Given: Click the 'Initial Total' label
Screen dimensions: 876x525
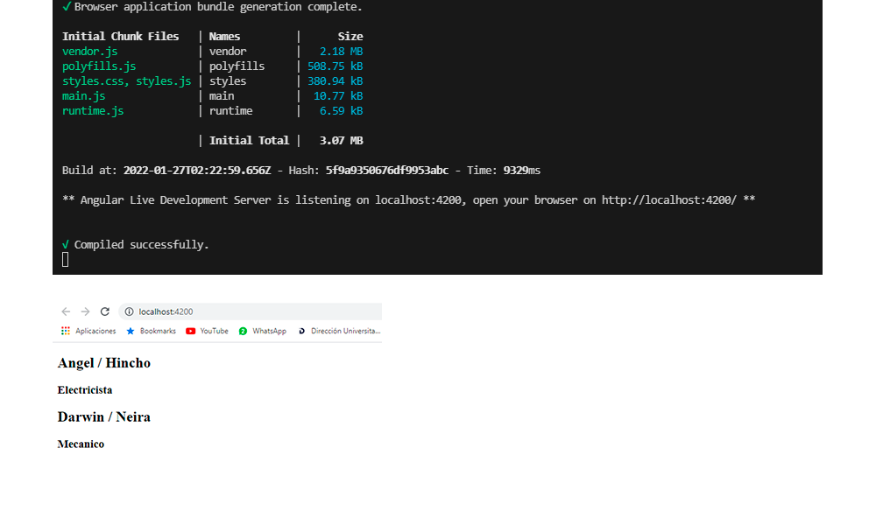Looking at the screenshot, I should pos(249,141).
